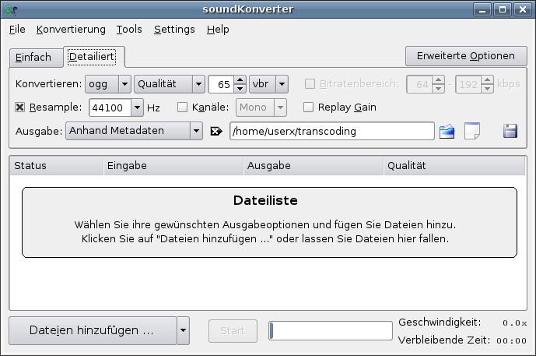Open the Help menu
This screenshot has height=356, width=536.
click(x=218, y=30)
